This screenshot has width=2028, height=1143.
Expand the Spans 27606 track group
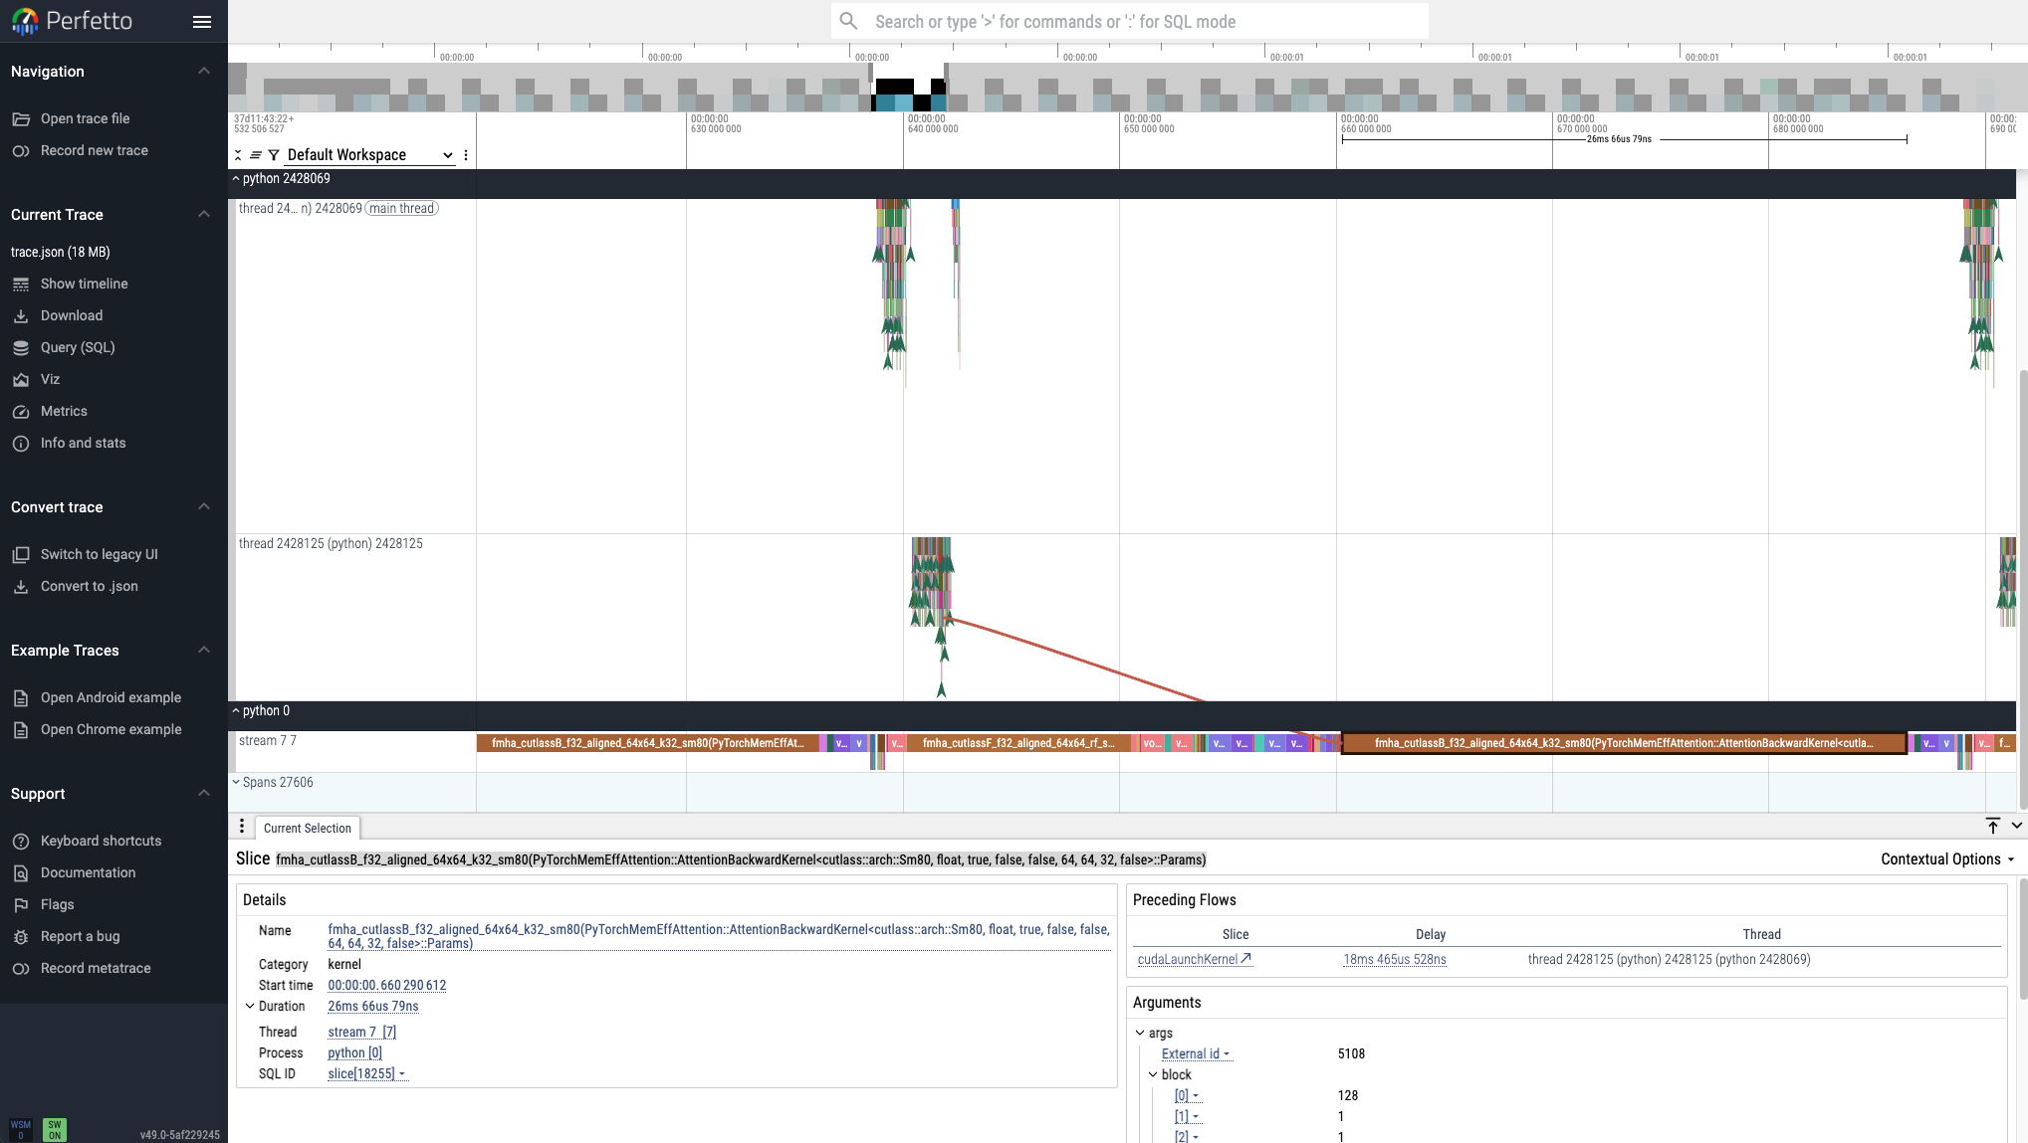(x=236, y=782)
